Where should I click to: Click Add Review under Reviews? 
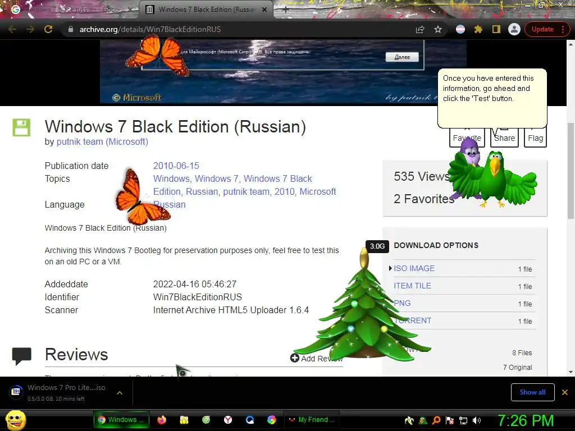(316, 358)
